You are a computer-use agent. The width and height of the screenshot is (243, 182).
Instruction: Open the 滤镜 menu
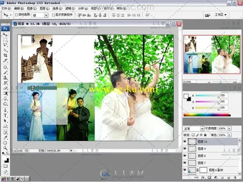70,9
